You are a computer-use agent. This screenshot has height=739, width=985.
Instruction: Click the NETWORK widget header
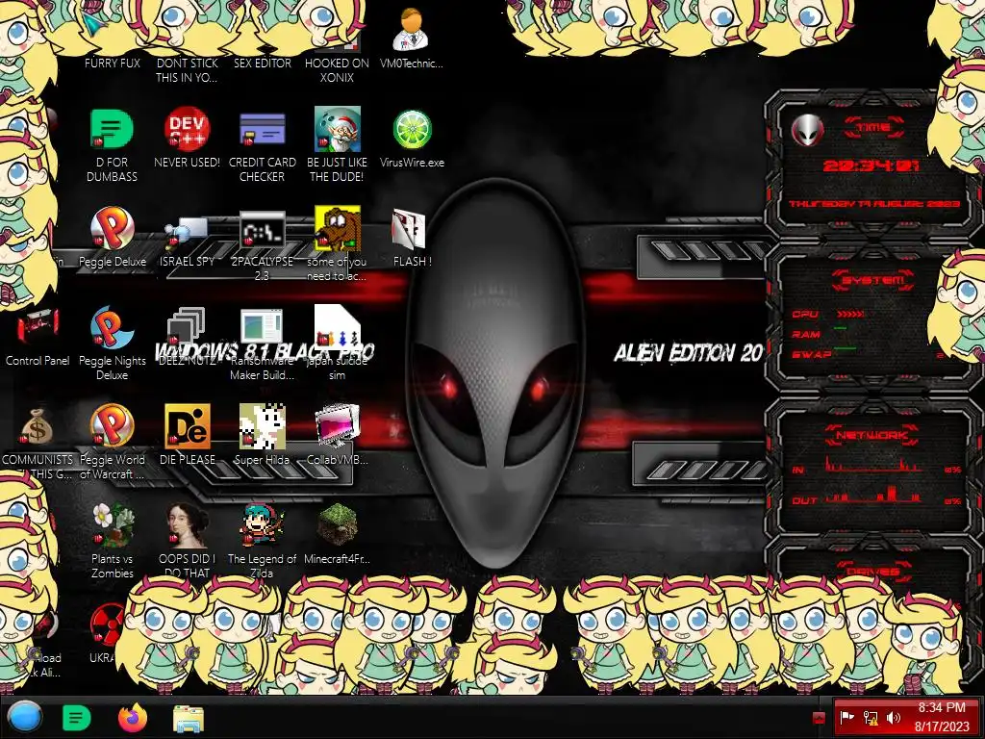coord(873,435)
